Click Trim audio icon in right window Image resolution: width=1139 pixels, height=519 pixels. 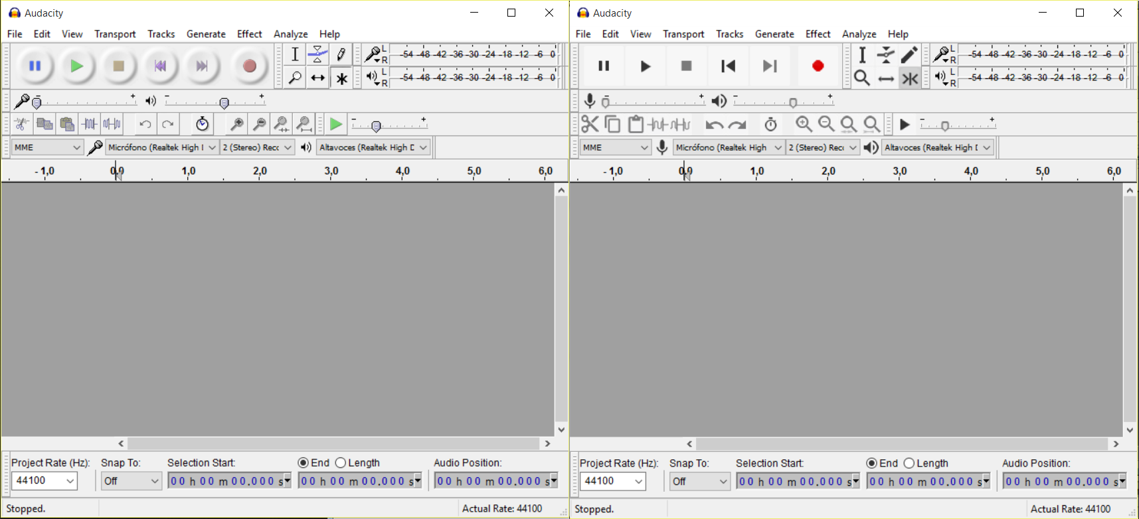click(x=658, y=124)
